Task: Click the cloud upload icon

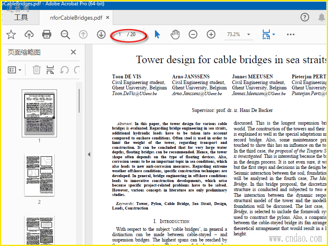Action: click(x=29, y=34)
